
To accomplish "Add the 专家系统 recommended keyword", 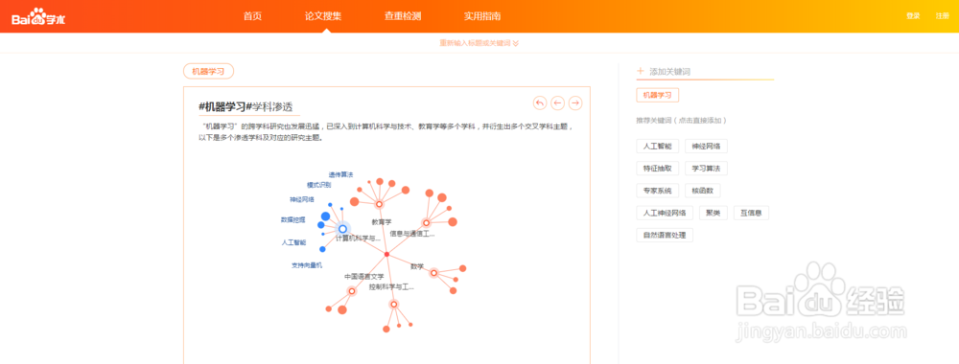I will tap(658, 191).
